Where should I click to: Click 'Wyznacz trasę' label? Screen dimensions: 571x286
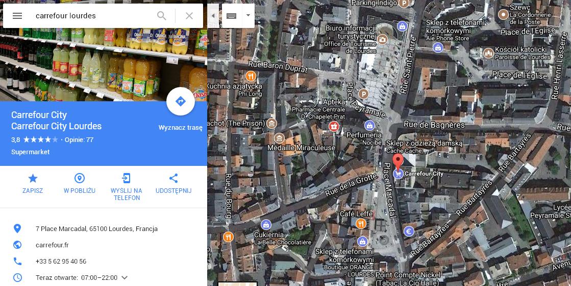click(181, 128)
